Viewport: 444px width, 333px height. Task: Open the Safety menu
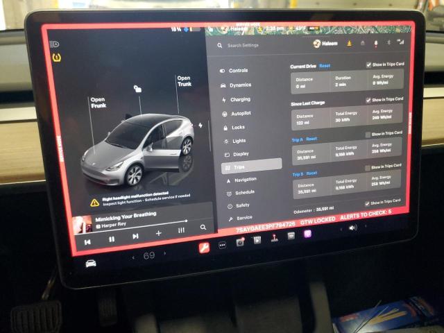pos(239,205)
